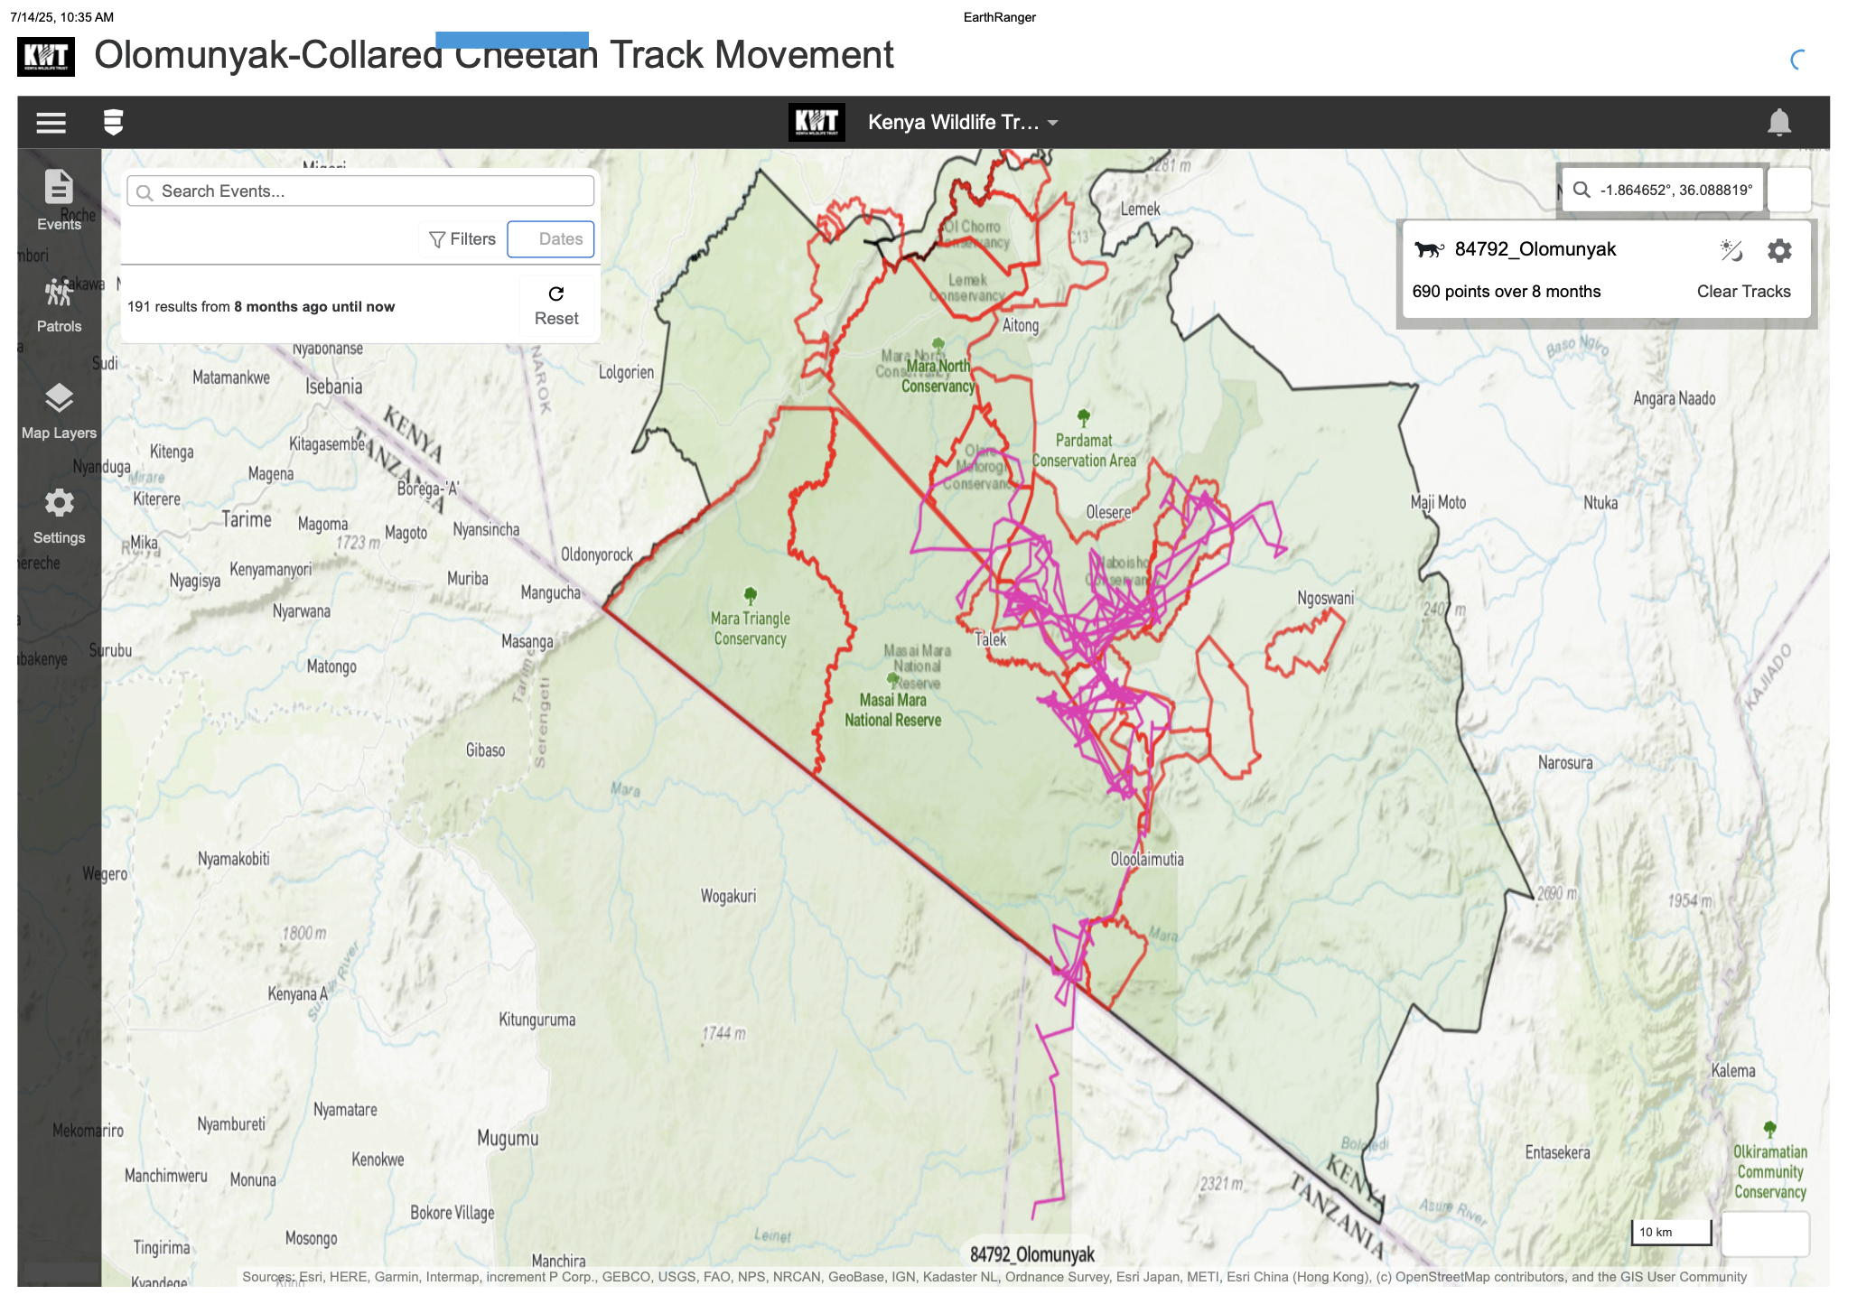Open Settings from the left sidebar
The width and height of the screenshot is (1857, 1295).
[x=59, y=516]
